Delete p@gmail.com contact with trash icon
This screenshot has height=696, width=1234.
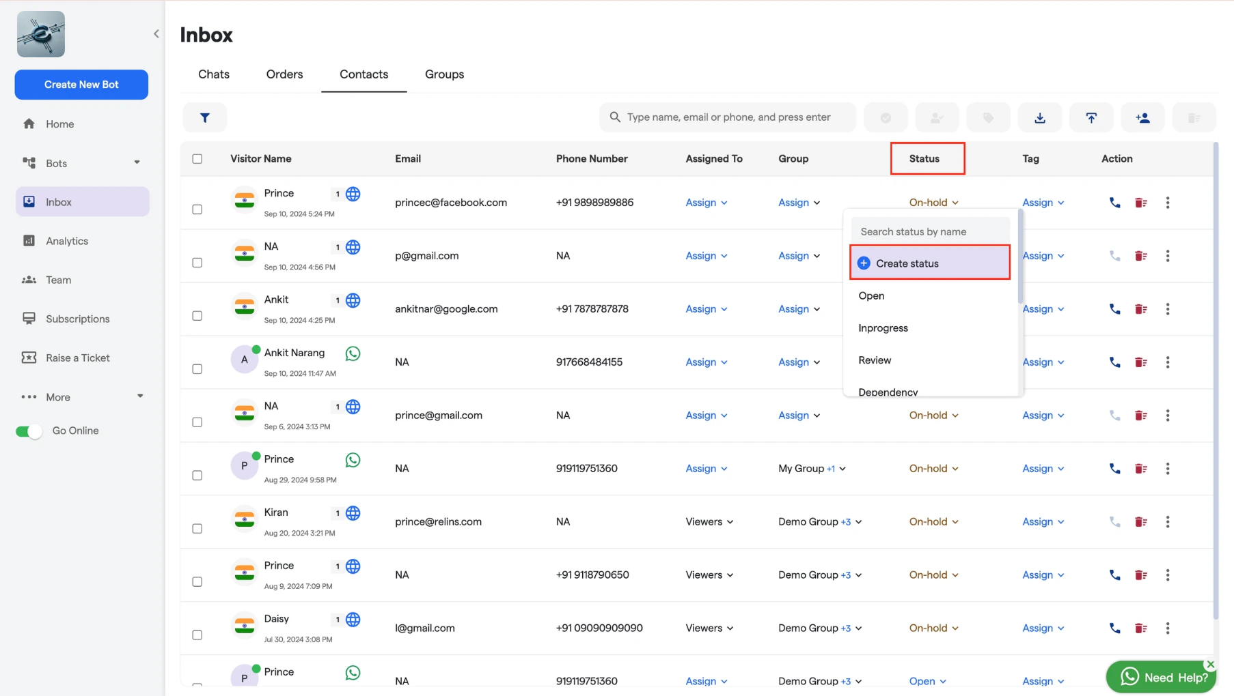coord(1140,256)
